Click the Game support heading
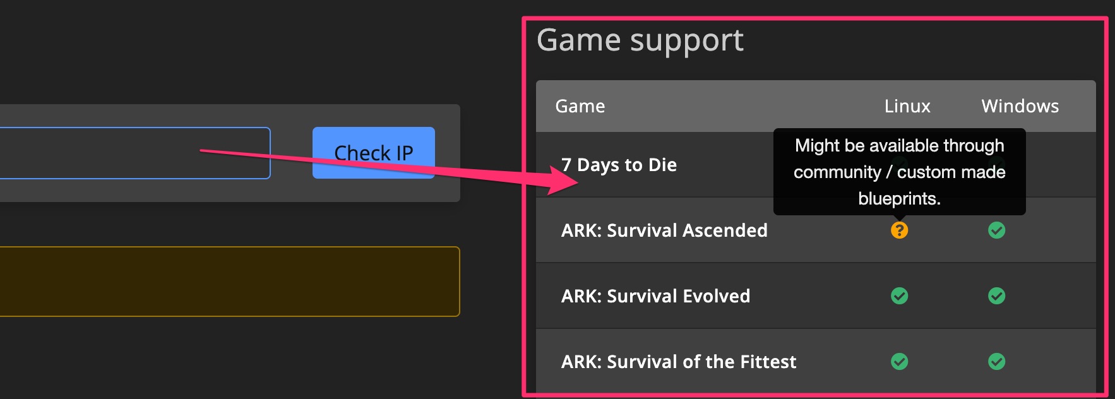 click(x=640, y=40)
